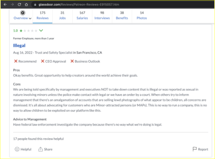Select the 'Aug 16, 2022' review date

[x=23, y=53]
